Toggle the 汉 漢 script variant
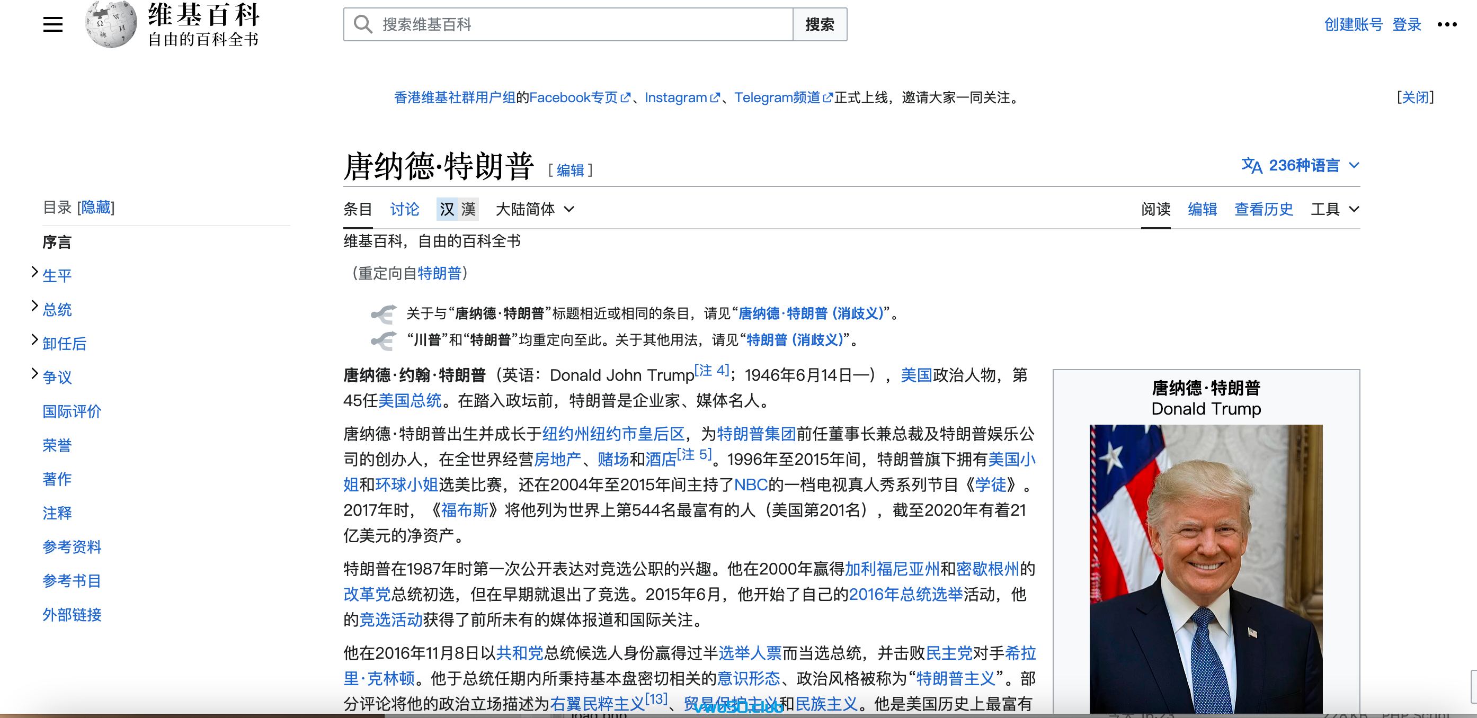The width and height of the screenshot is (1477, 718). (x=457, y=210)
